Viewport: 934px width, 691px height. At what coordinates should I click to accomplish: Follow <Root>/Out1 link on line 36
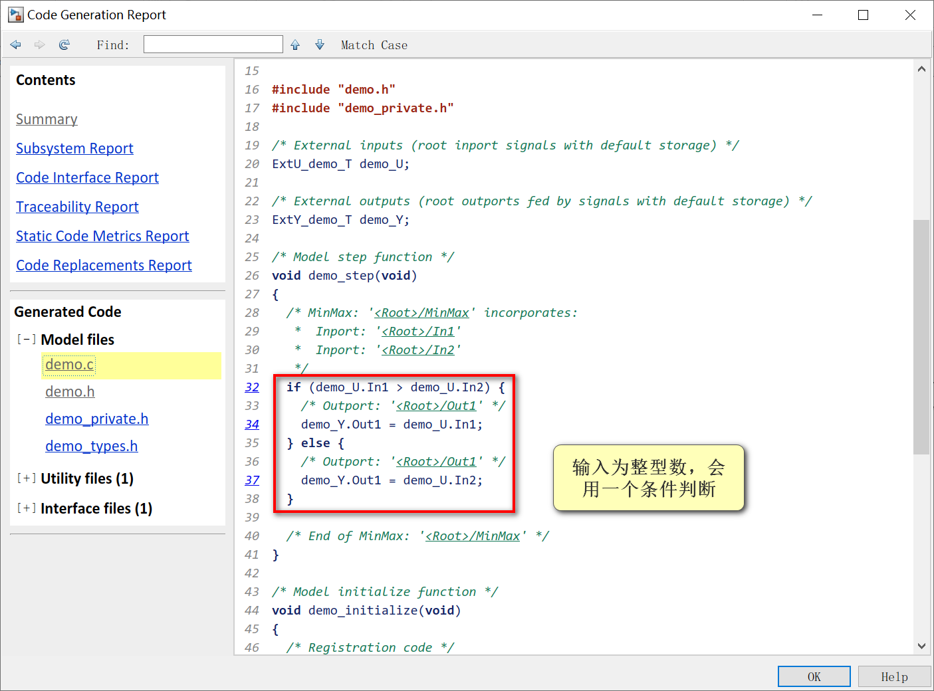(436, 461)
